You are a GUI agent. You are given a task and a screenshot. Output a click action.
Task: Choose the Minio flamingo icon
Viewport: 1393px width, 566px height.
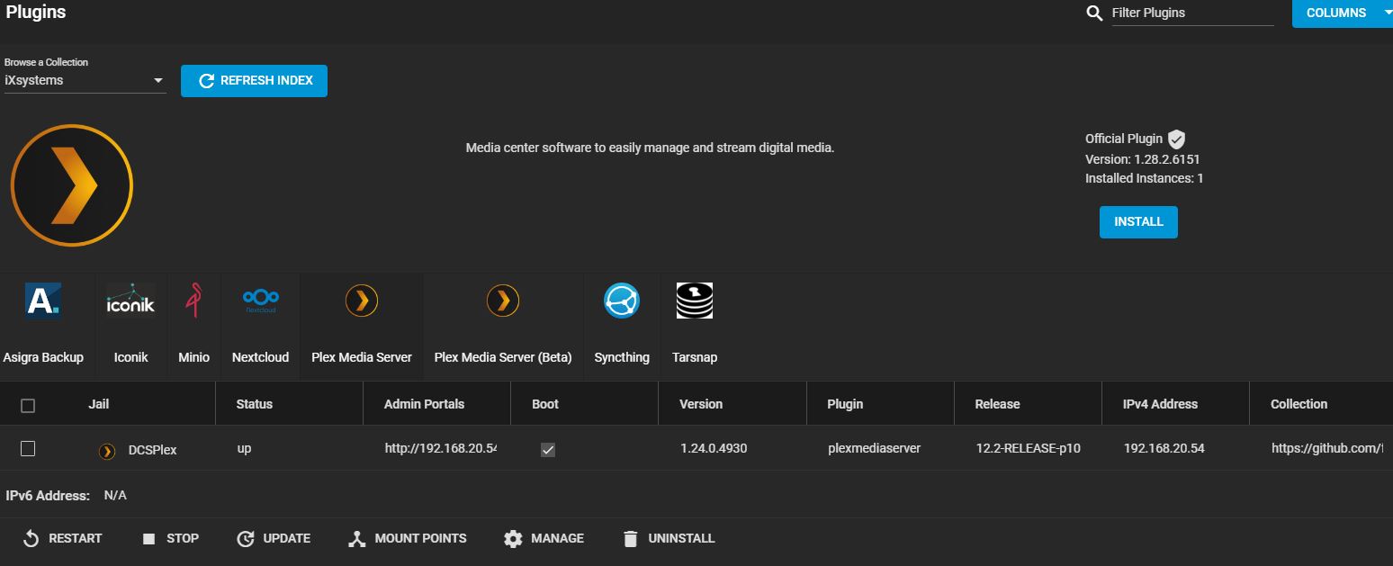(x=193, y=301)
